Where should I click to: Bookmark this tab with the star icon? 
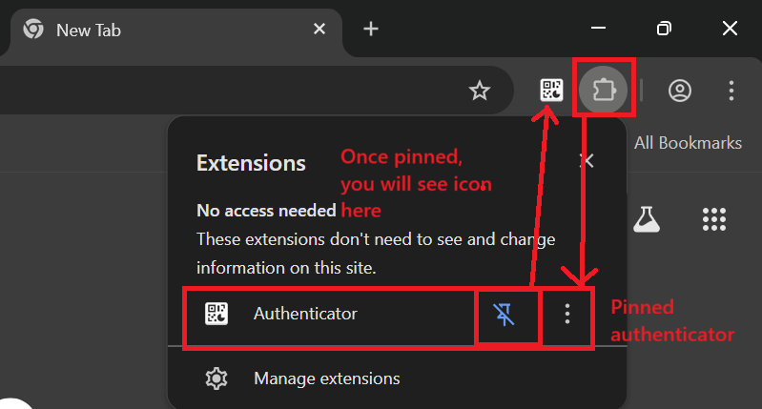pos(479,91)
